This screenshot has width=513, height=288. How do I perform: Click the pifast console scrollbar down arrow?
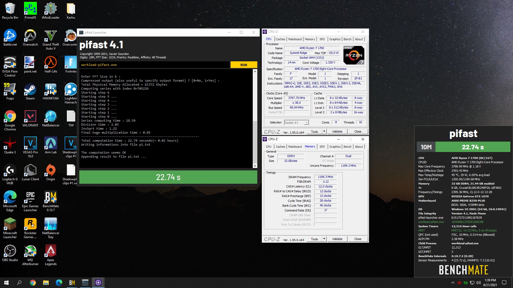click(x=255, y=166)
